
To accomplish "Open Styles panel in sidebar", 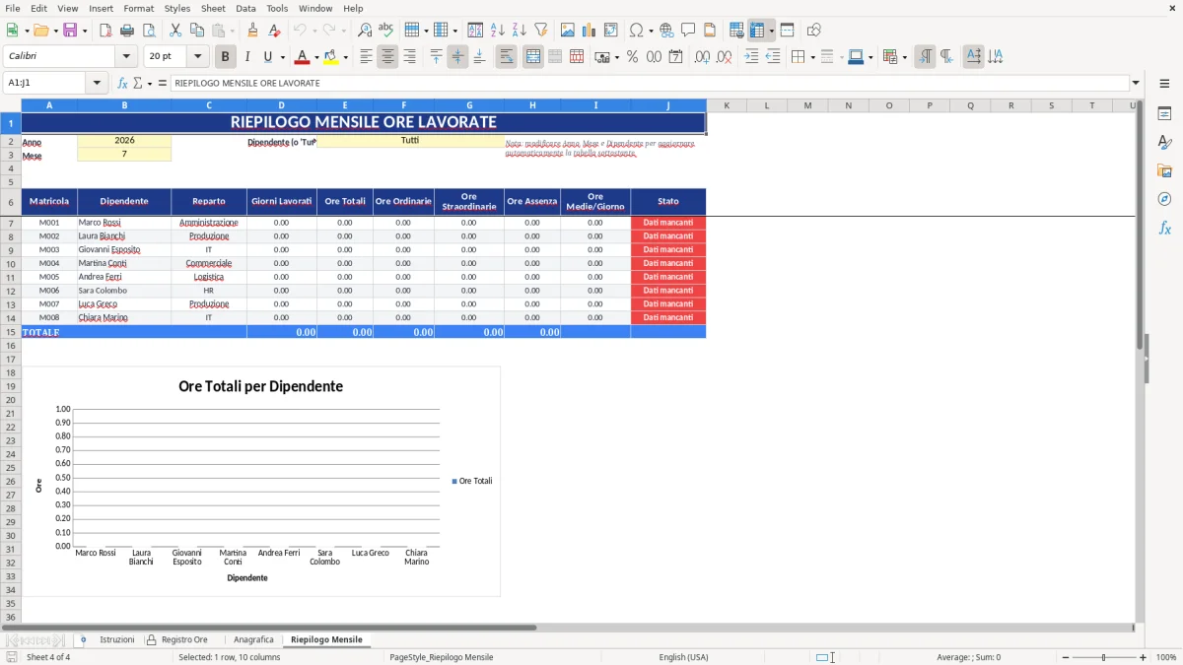I will [x=1164, y=143].
